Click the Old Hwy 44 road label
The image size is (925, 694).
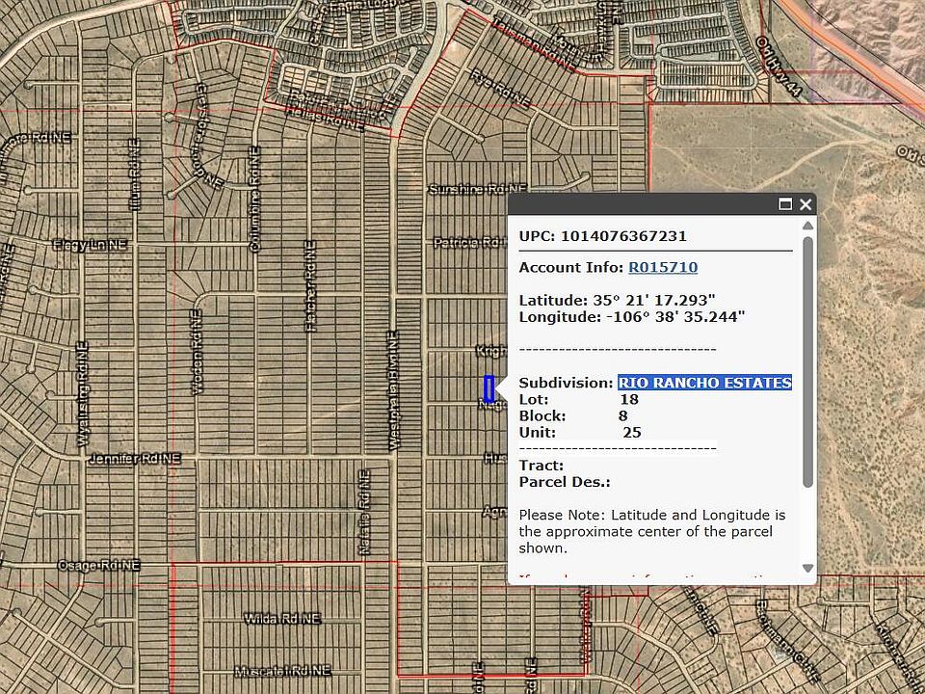click(x=780, y=68)
